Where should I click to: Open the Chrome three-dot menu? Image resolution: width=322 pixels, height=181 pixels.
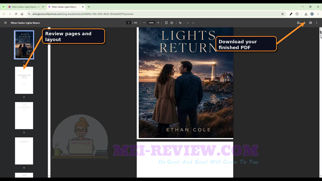click(318, 14)
